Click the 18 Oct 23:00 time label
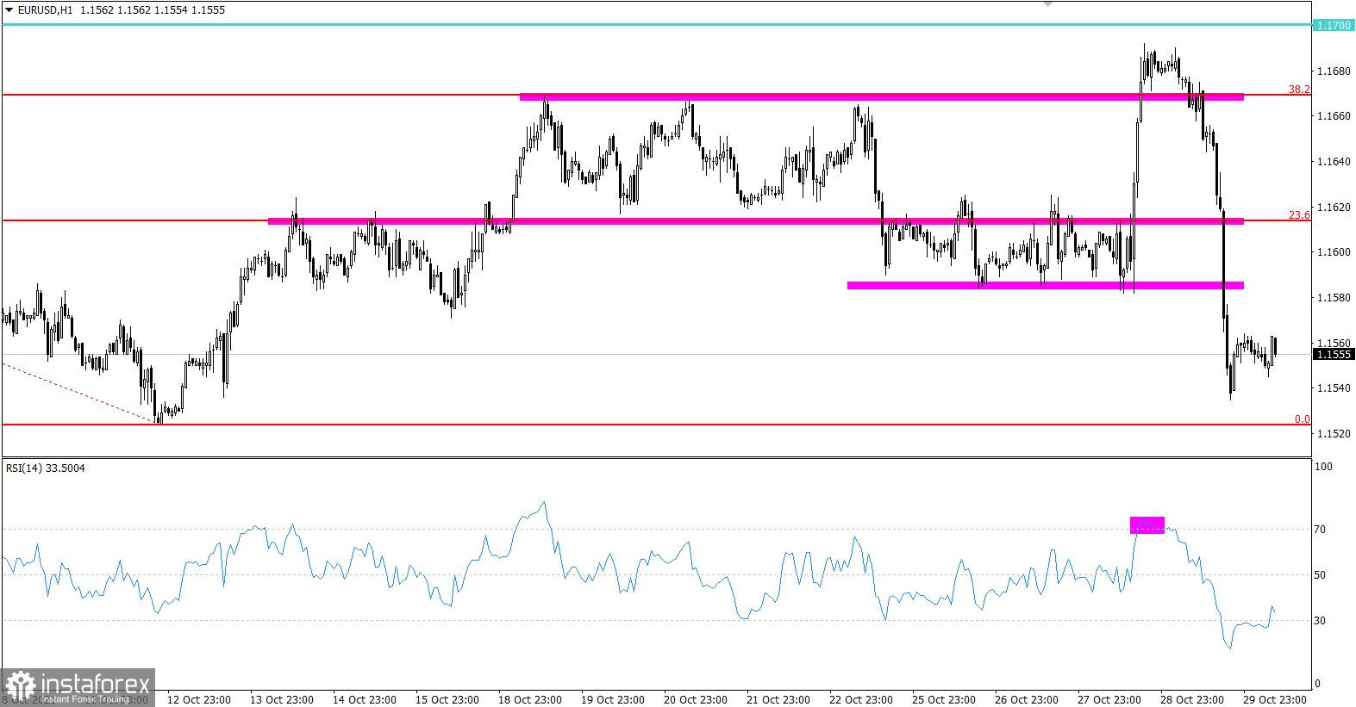The image size is (1356, 707). (x=530, y=699)
